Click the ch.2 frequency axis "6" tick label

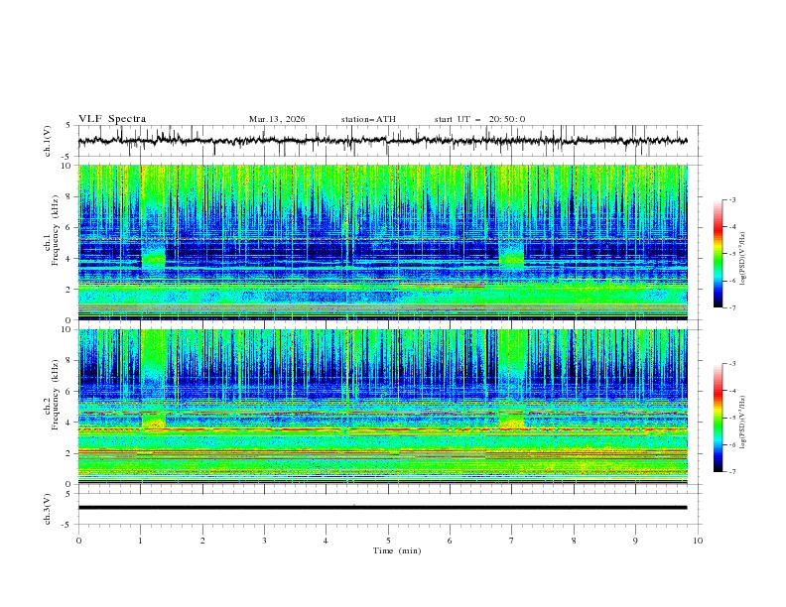70,391
